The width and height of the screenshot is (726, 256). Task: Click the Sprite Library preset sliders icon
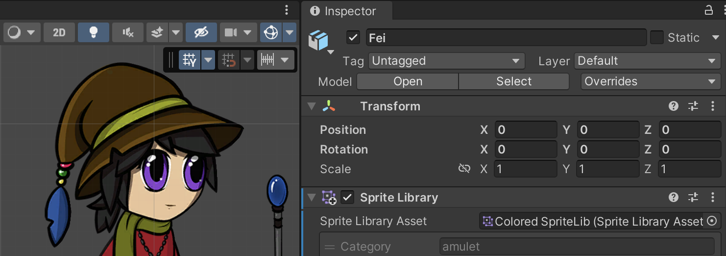693,198
